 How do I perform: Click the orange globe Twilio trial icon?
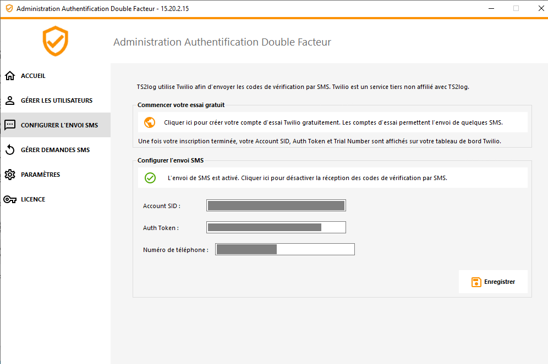pos(150,122)
